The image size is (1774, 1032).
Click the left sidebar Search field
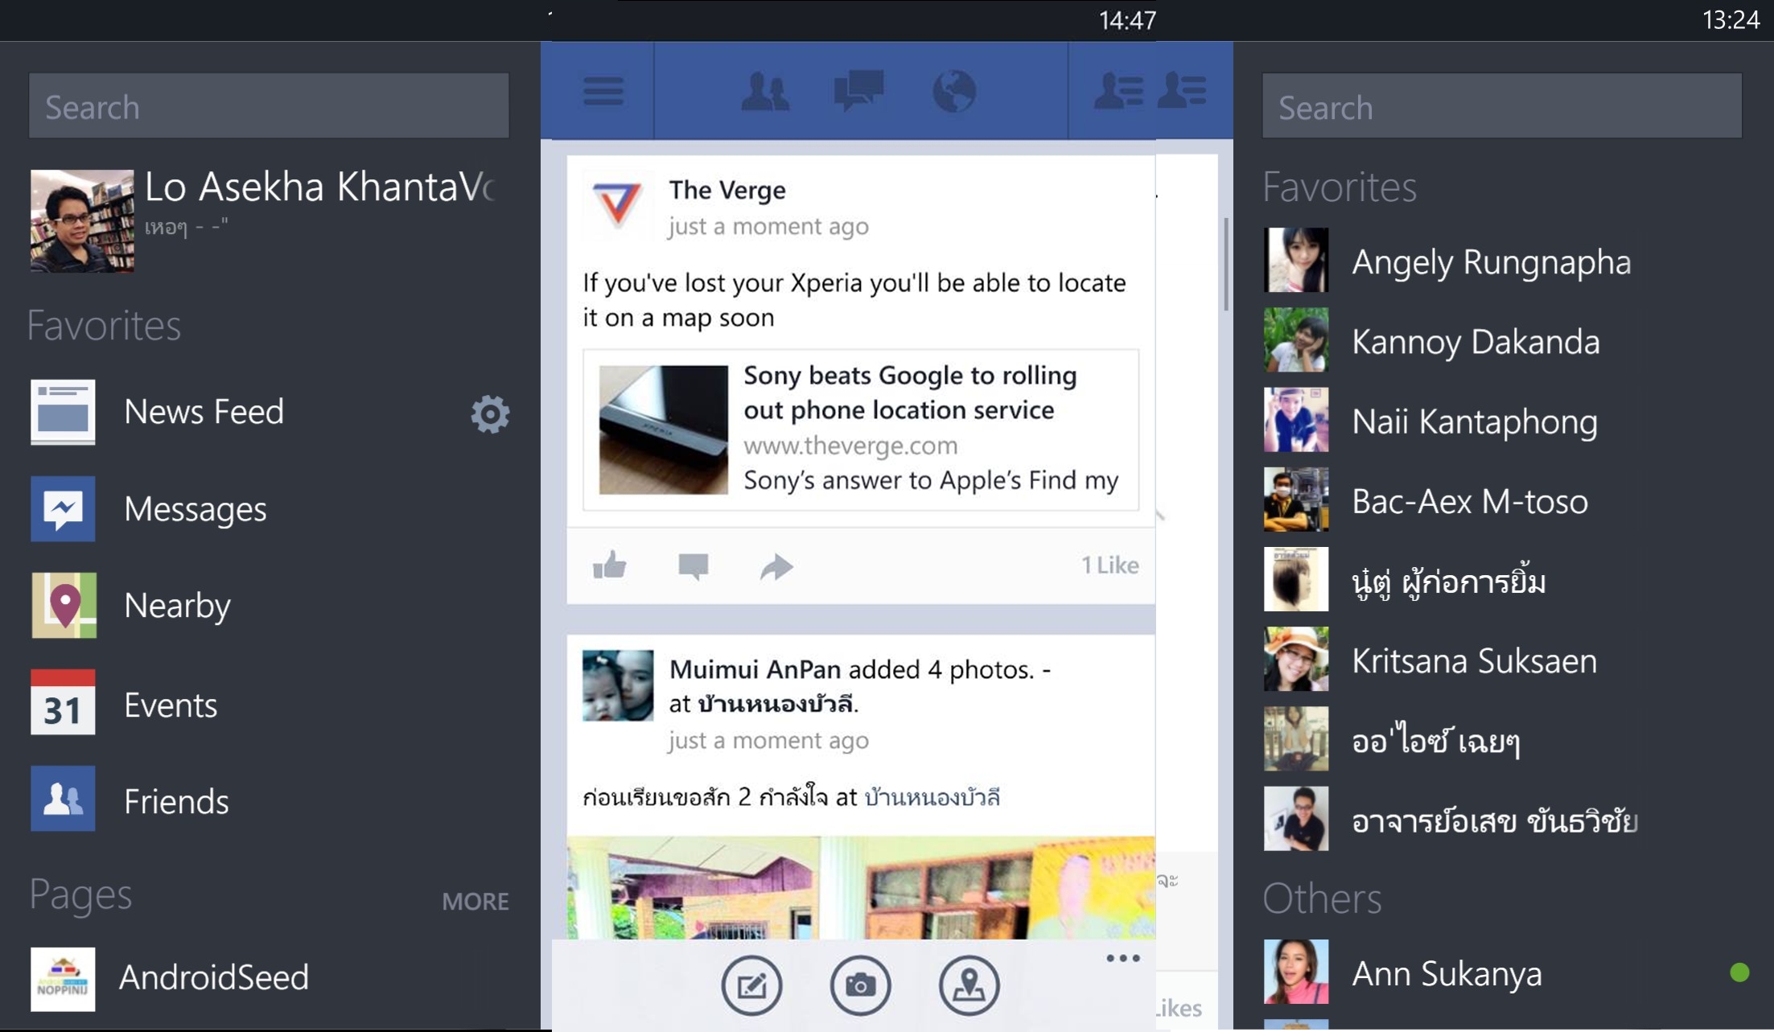pos(269,106)
